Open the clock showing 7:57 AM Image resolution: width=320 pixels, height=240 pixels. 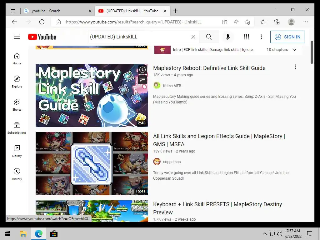click(x=293, y=234)
